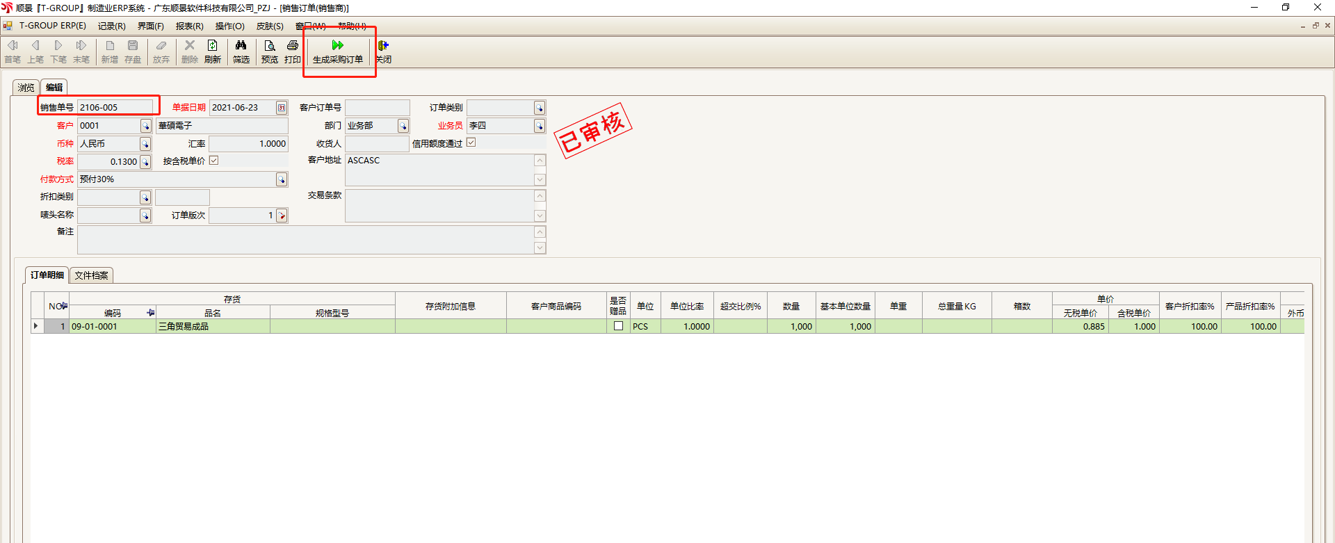Click the 生成采购订单 toolbar icon

pyautogui.click(x=338, y=46)
